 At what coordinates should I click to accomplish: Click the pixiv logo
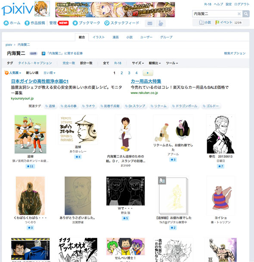coord(17,9)
